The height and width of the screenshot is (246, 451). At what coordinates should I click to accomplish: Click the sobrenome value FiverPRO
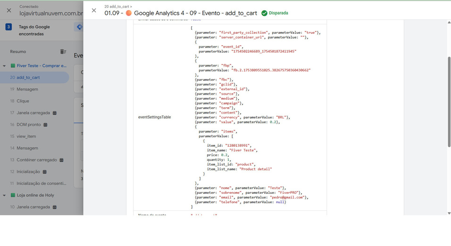pos(288,193)
